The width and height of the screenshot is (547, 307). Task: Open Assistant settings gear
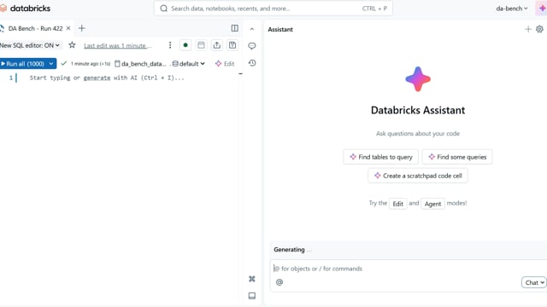click(x=539, y=29)
